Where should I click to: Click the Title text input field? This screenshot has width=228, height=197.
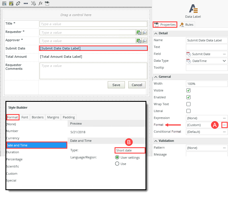93,24
